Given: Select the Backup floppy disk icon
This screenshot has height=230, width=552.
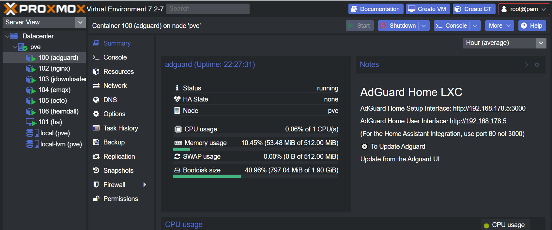Looking at the screenshot, I should coord(96,142).
